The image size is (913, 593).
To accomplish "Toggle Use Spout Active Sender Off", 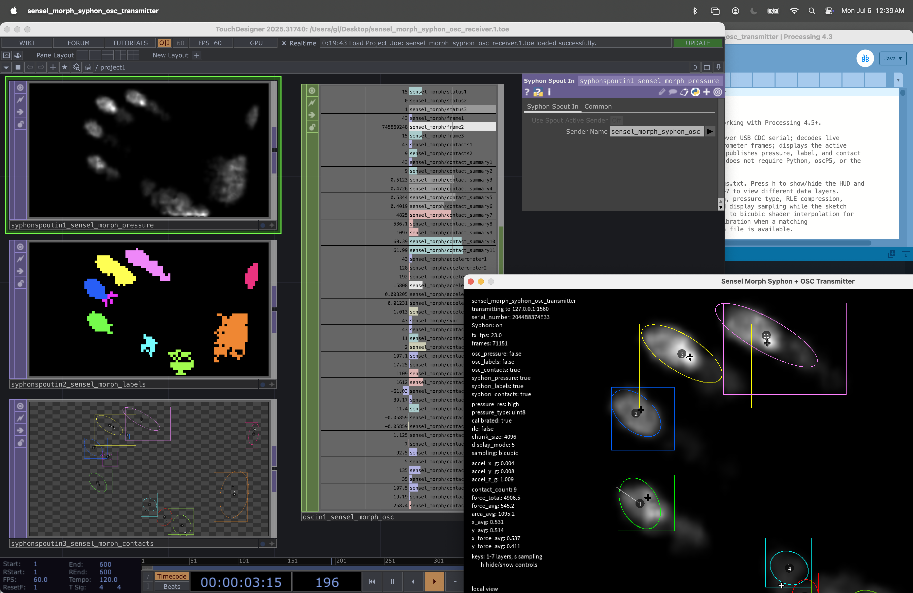I will click(617, 120).
